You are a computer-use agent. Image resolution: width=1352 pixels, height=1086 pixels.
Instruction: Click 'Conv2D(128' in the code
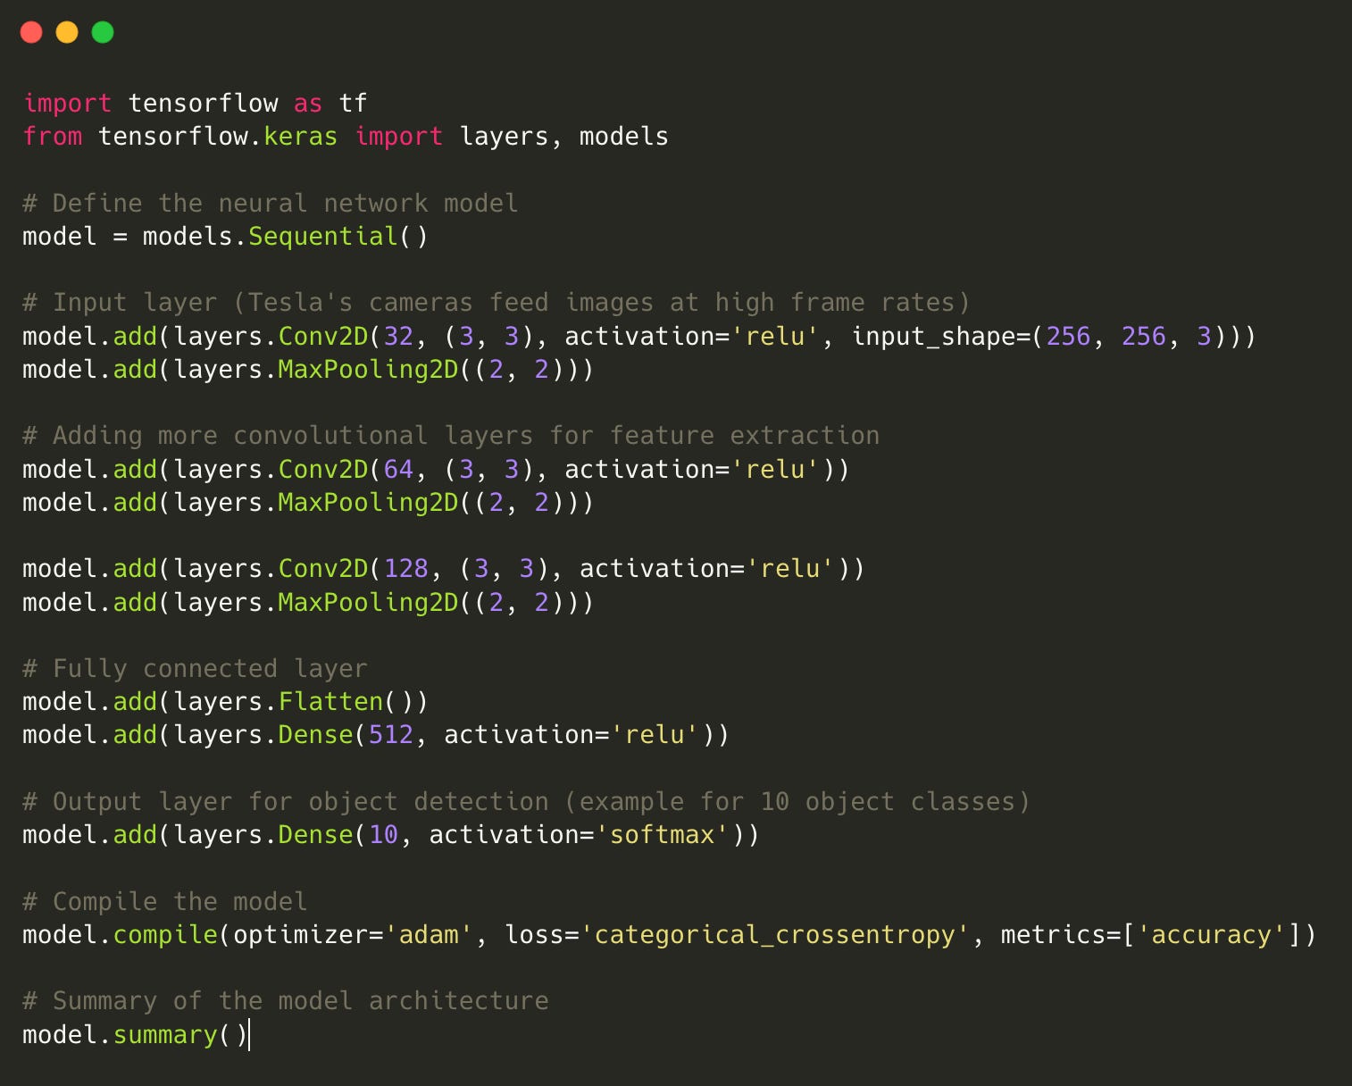354,569
